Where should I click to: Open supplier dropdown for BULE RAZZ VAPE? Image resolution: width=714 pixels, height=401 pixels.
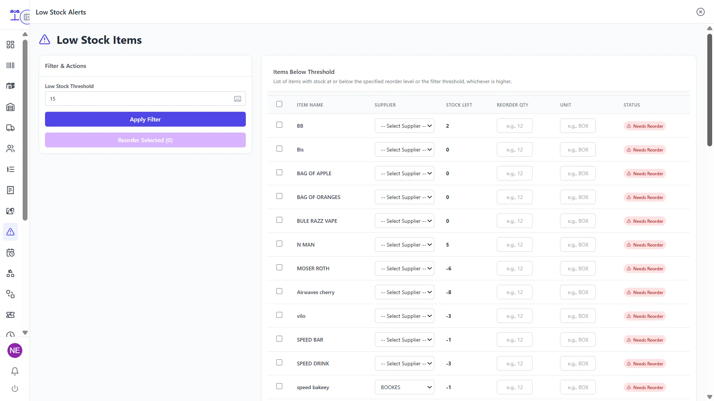(404, 221)
